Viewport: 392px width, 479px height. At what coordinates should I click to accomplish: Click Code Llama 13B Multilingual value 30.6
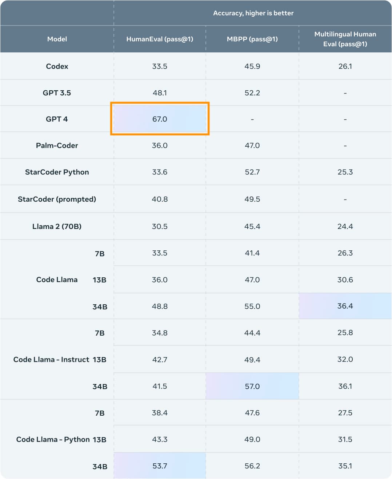[x=345, y=280]
